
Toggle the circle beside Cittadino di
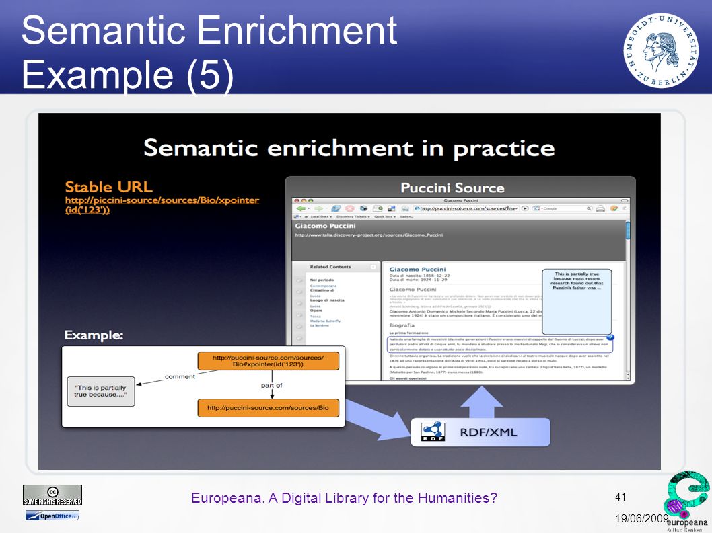tap(299, 292)
